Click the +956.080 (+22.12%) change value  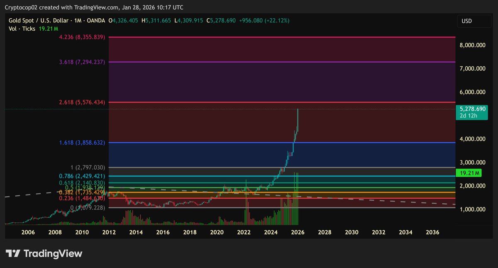(264, 20)
